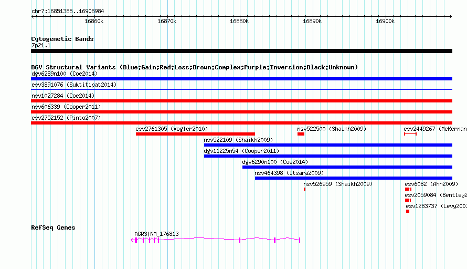Click the small red nsv522500 block
The width and height of the screenshot is (467, 269).
(x=301, y=134)
